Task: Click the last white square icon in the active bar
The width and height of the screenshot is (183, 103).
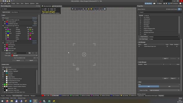Action: 105,9
